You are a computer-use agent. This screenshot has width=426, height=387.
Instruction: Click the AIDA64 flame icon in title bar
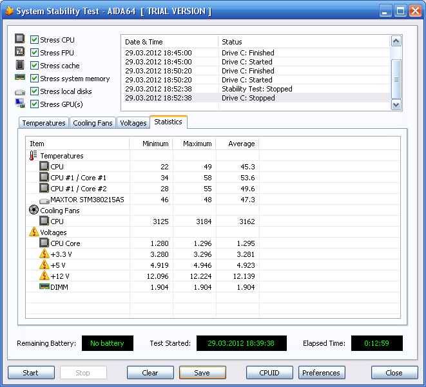(10, 11)
